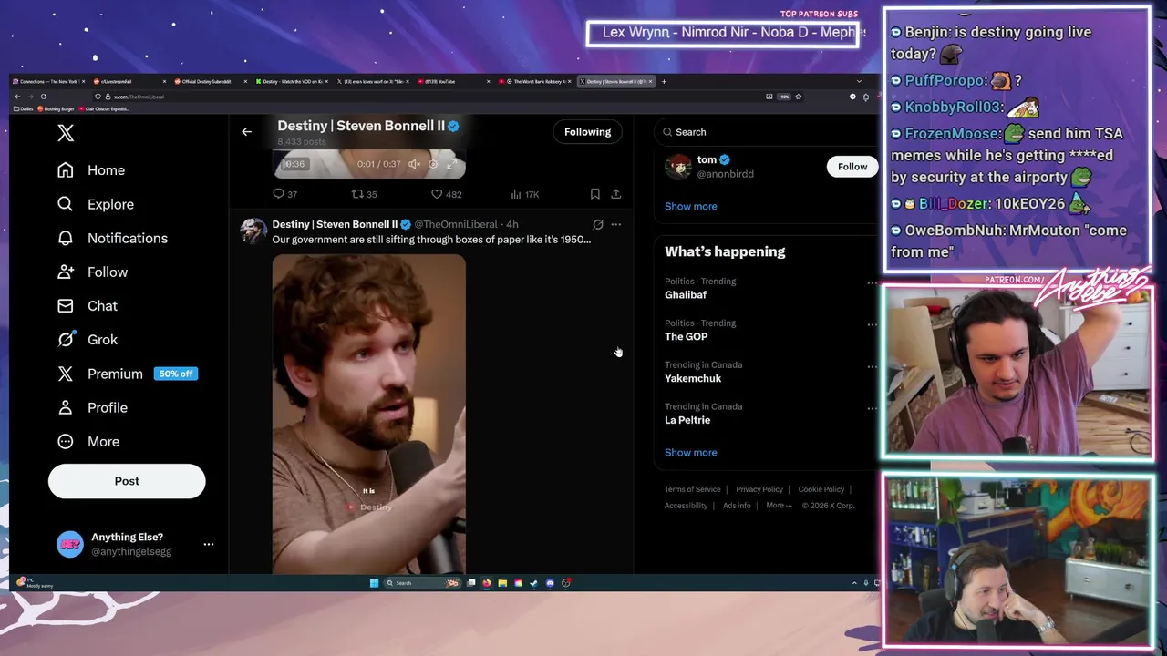This screenshot has width=1167, height=656.
Task: Open Windows Start menu
Action: [x=374, y=583]
